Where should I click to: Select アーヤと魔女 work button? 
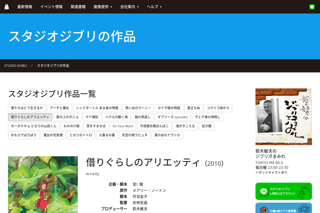click(59, 108)
